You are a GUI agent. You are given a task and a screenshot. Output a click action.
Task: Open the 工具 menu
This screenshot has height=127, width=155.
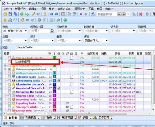(91, 9)
